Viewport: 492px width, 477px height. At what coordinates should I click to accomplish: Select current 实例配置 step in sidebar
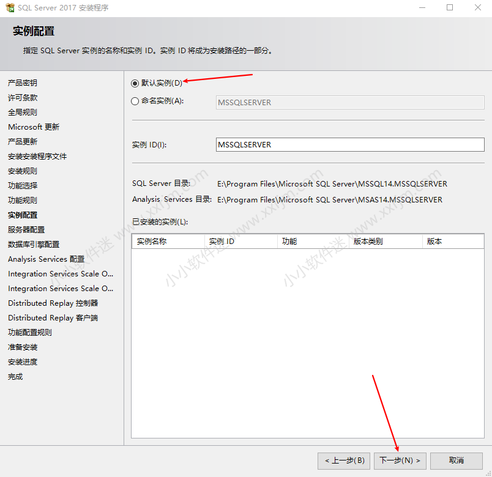(23, 215)
